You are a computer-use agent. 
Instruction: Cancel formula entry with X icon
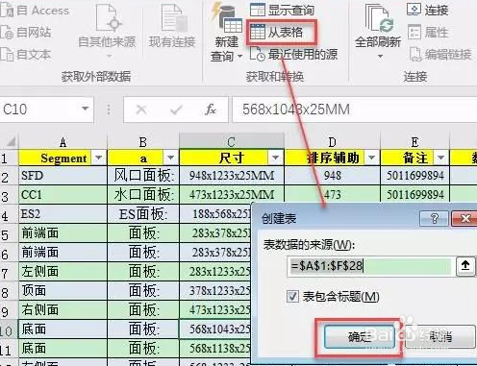[141, 110]
